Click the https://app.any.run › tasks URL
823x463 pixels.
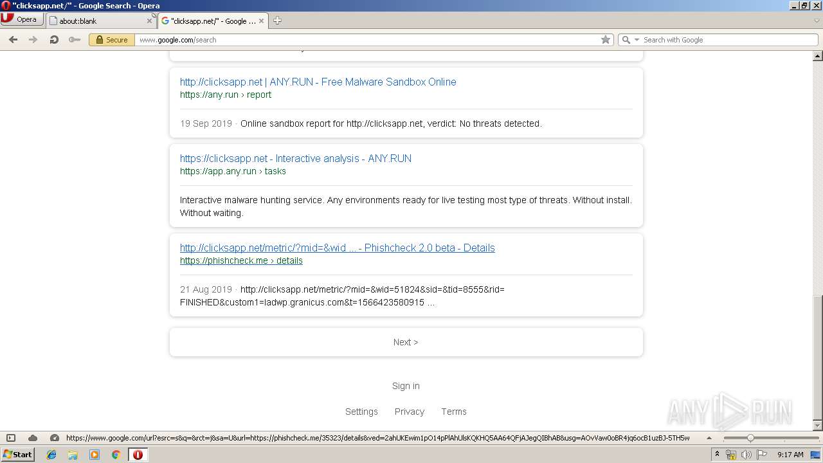point(233,171)
